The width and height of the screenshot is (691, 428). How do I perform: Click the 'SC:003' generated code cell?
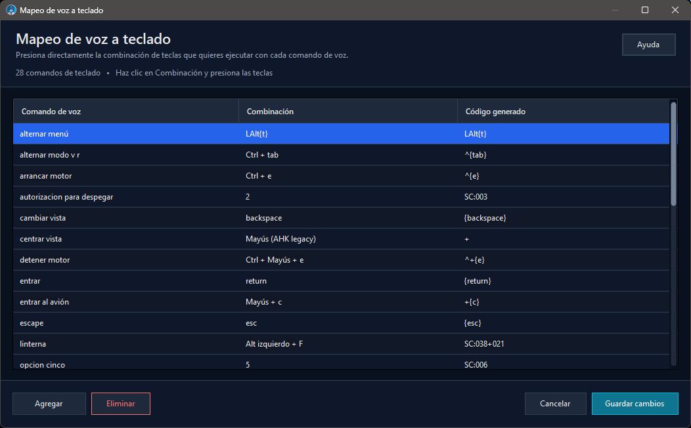coord(563,197)
